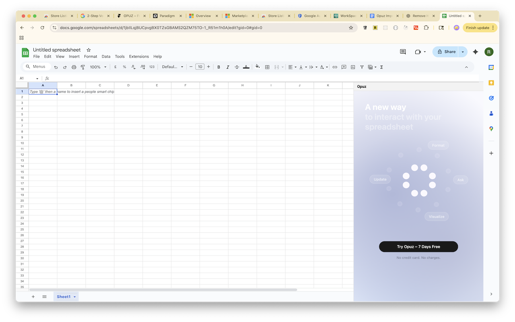The width and height of the screenshot is (515, 322).
Task: Click the Try Opuz – 7 Days Free button
Action: click(x=418, y=247)
